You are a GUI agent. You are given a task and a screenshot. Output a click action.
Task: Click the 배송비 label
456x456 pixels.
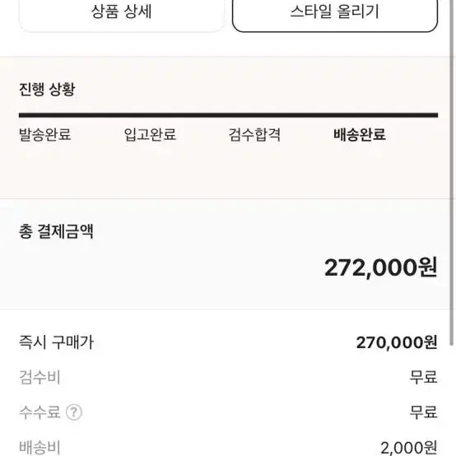click(40, 447)
